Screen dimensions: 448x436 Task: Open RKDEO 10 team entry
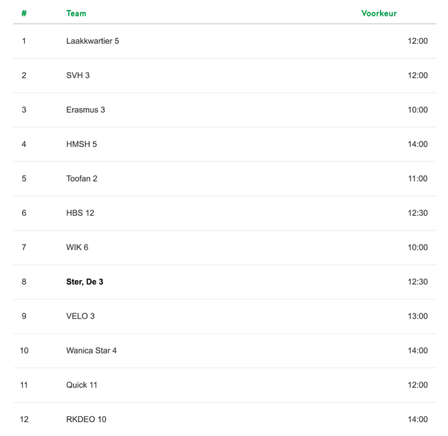click(86, 420)
